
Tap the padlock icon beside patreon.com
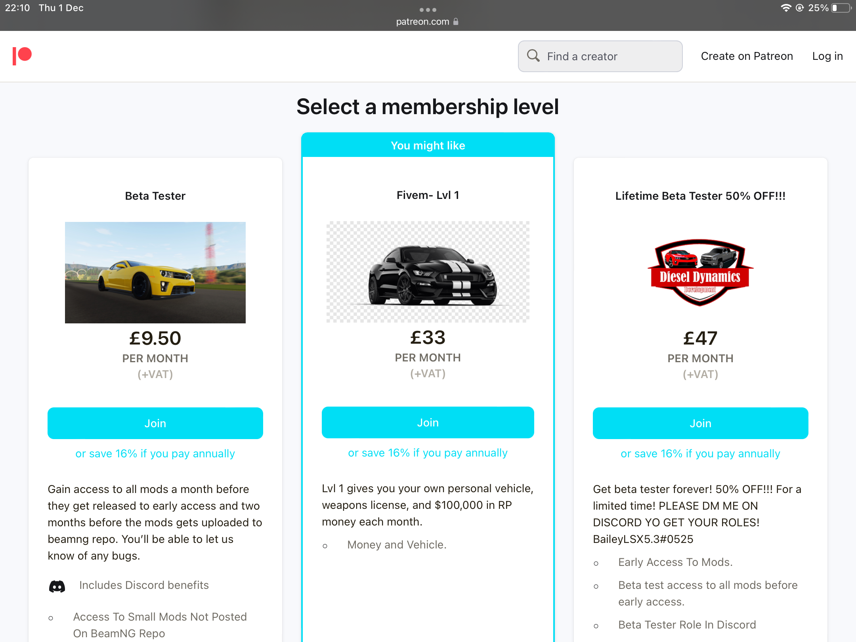coord(456,22)
